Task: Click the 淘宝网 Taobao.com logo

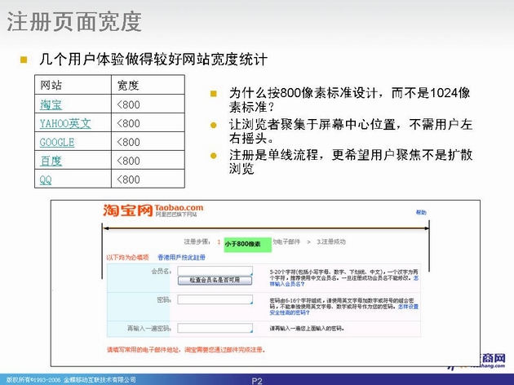Action: [x=153, y=210]
